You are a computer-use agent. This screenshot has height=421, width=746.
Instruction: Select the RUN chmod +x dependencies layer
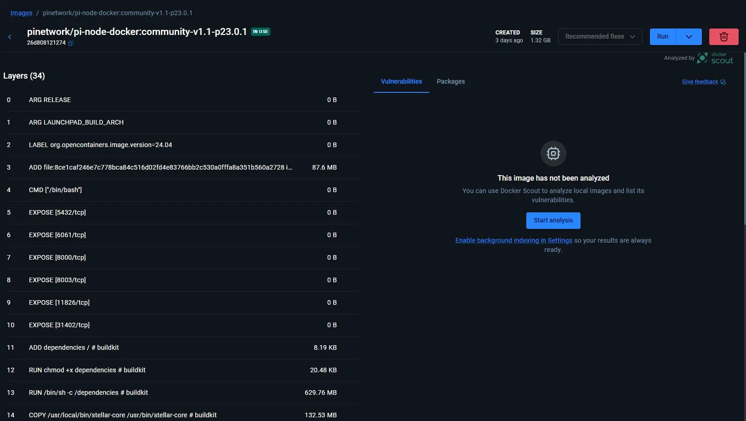coord(182,370)
